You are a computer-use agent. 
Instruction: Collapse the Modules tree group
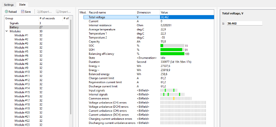tap(7, 31)
